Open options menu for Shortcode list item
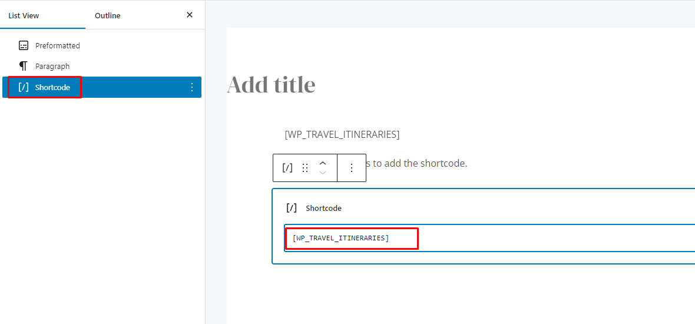 click(x=192, y=87)
